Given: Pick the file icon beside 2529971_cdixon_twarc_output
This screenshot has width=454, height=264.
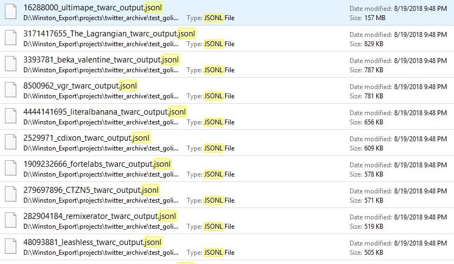Looking at the screenshot, I should coord(11,142).
